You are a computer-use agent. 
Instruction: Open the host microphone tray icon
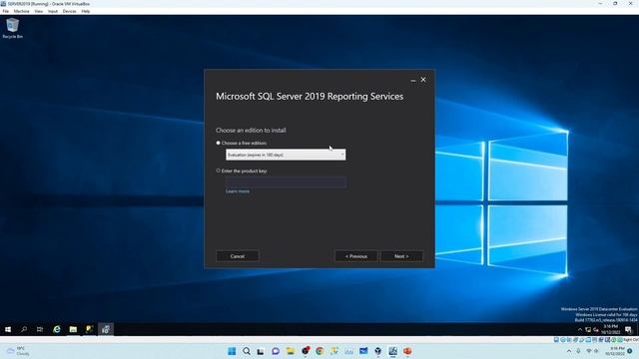click(578, 351)
